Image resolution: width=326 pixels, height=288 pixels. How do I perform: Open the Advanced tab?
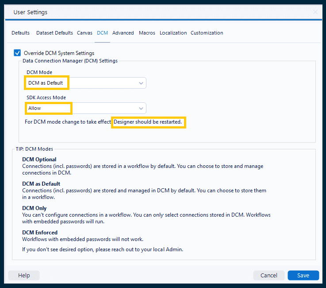coord(123,33)
